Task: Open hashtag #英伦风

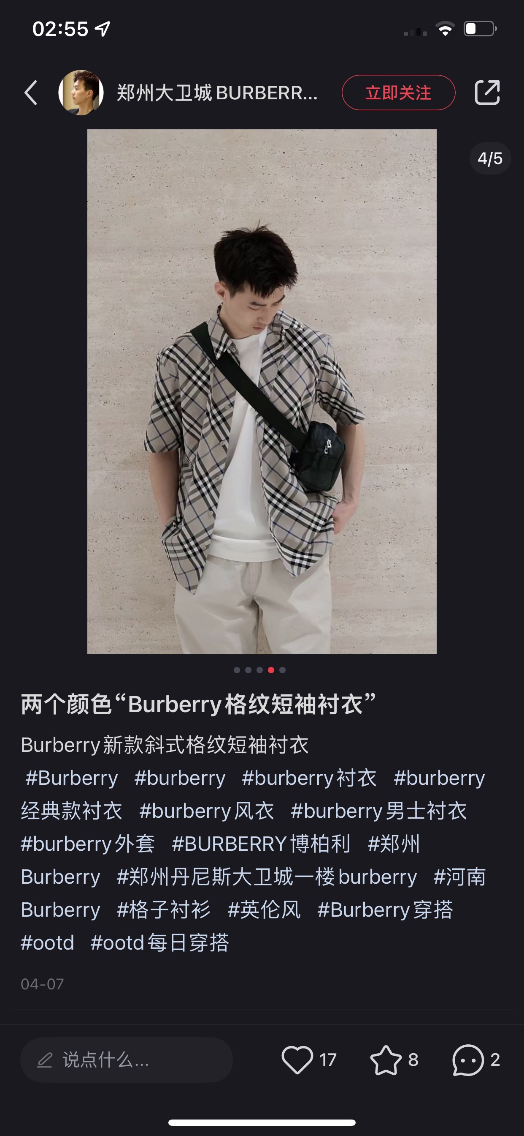Action: 264,910
